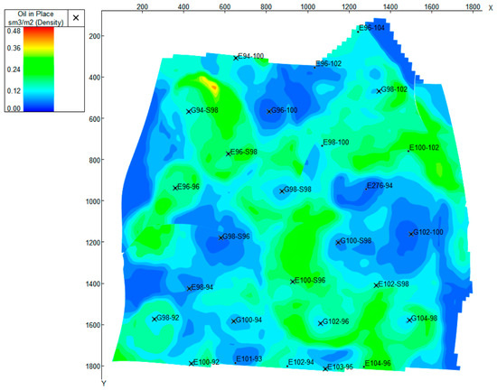Click the E96-104 well label
Image resolution: width=497 pixels, height=390 pixels.
[371, 28]
